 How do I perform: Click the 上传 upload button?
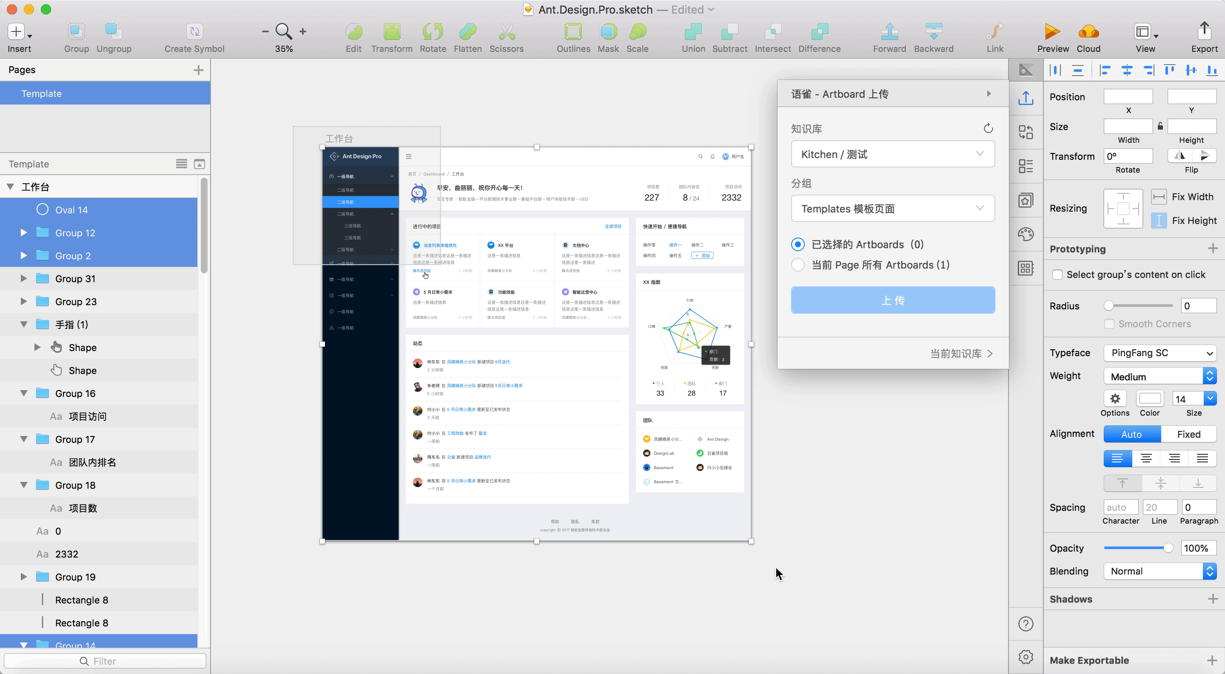click(x=893, y=300)
